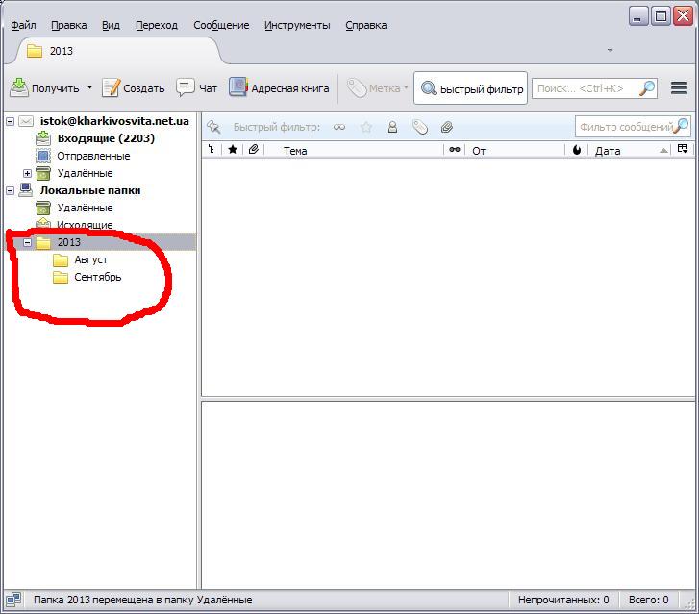Click Создать to compose a message
The width and height of the screenshot is (699, 614).
click(x=134, y=88)
